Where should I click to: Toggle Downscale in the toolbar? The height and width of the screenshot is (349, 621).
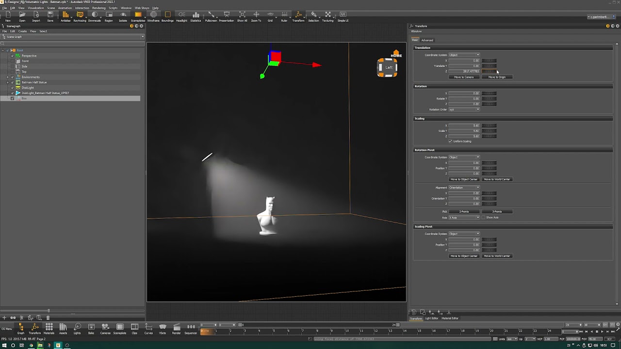[x=95, y=16]
